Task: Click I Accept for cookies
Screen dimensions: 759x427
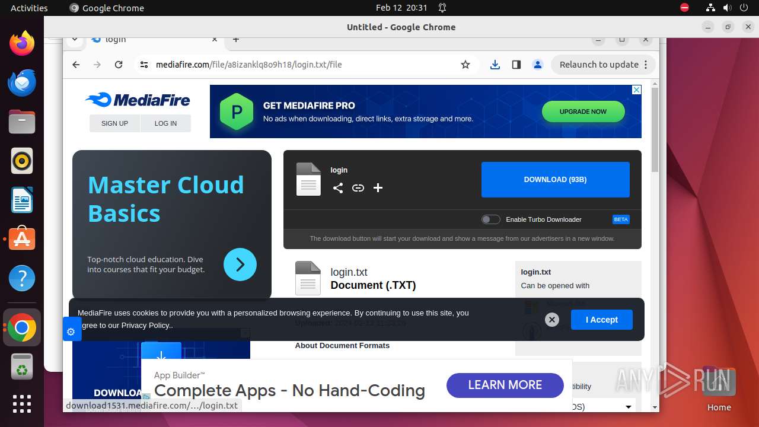Action: point(602,320)
